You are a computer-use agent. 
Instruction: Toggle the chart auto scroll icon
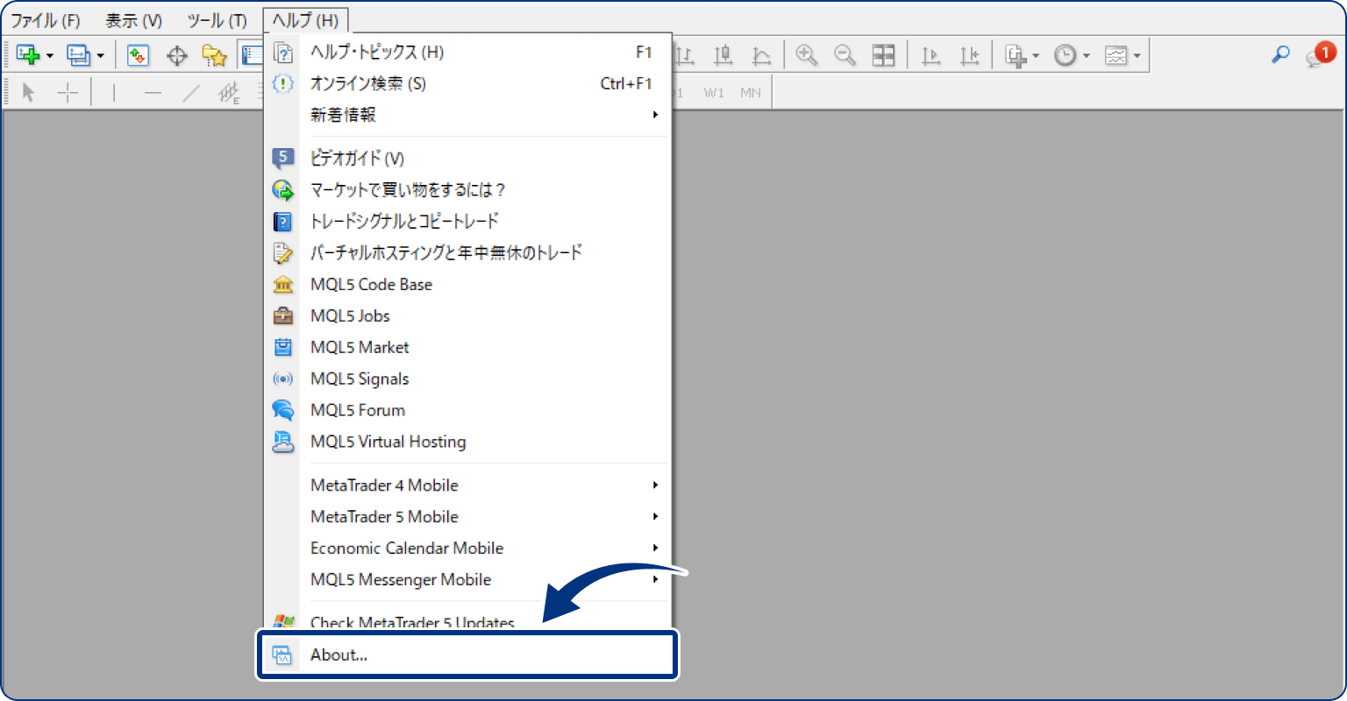pyautogui.click(x=931, y=56)
